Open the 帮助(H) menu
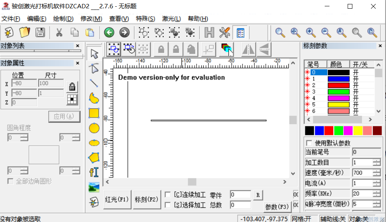 [198, 19]
